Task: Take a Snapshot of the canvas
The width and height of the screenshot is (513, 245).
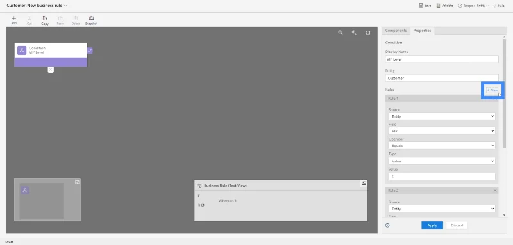Action: point(91,20)
